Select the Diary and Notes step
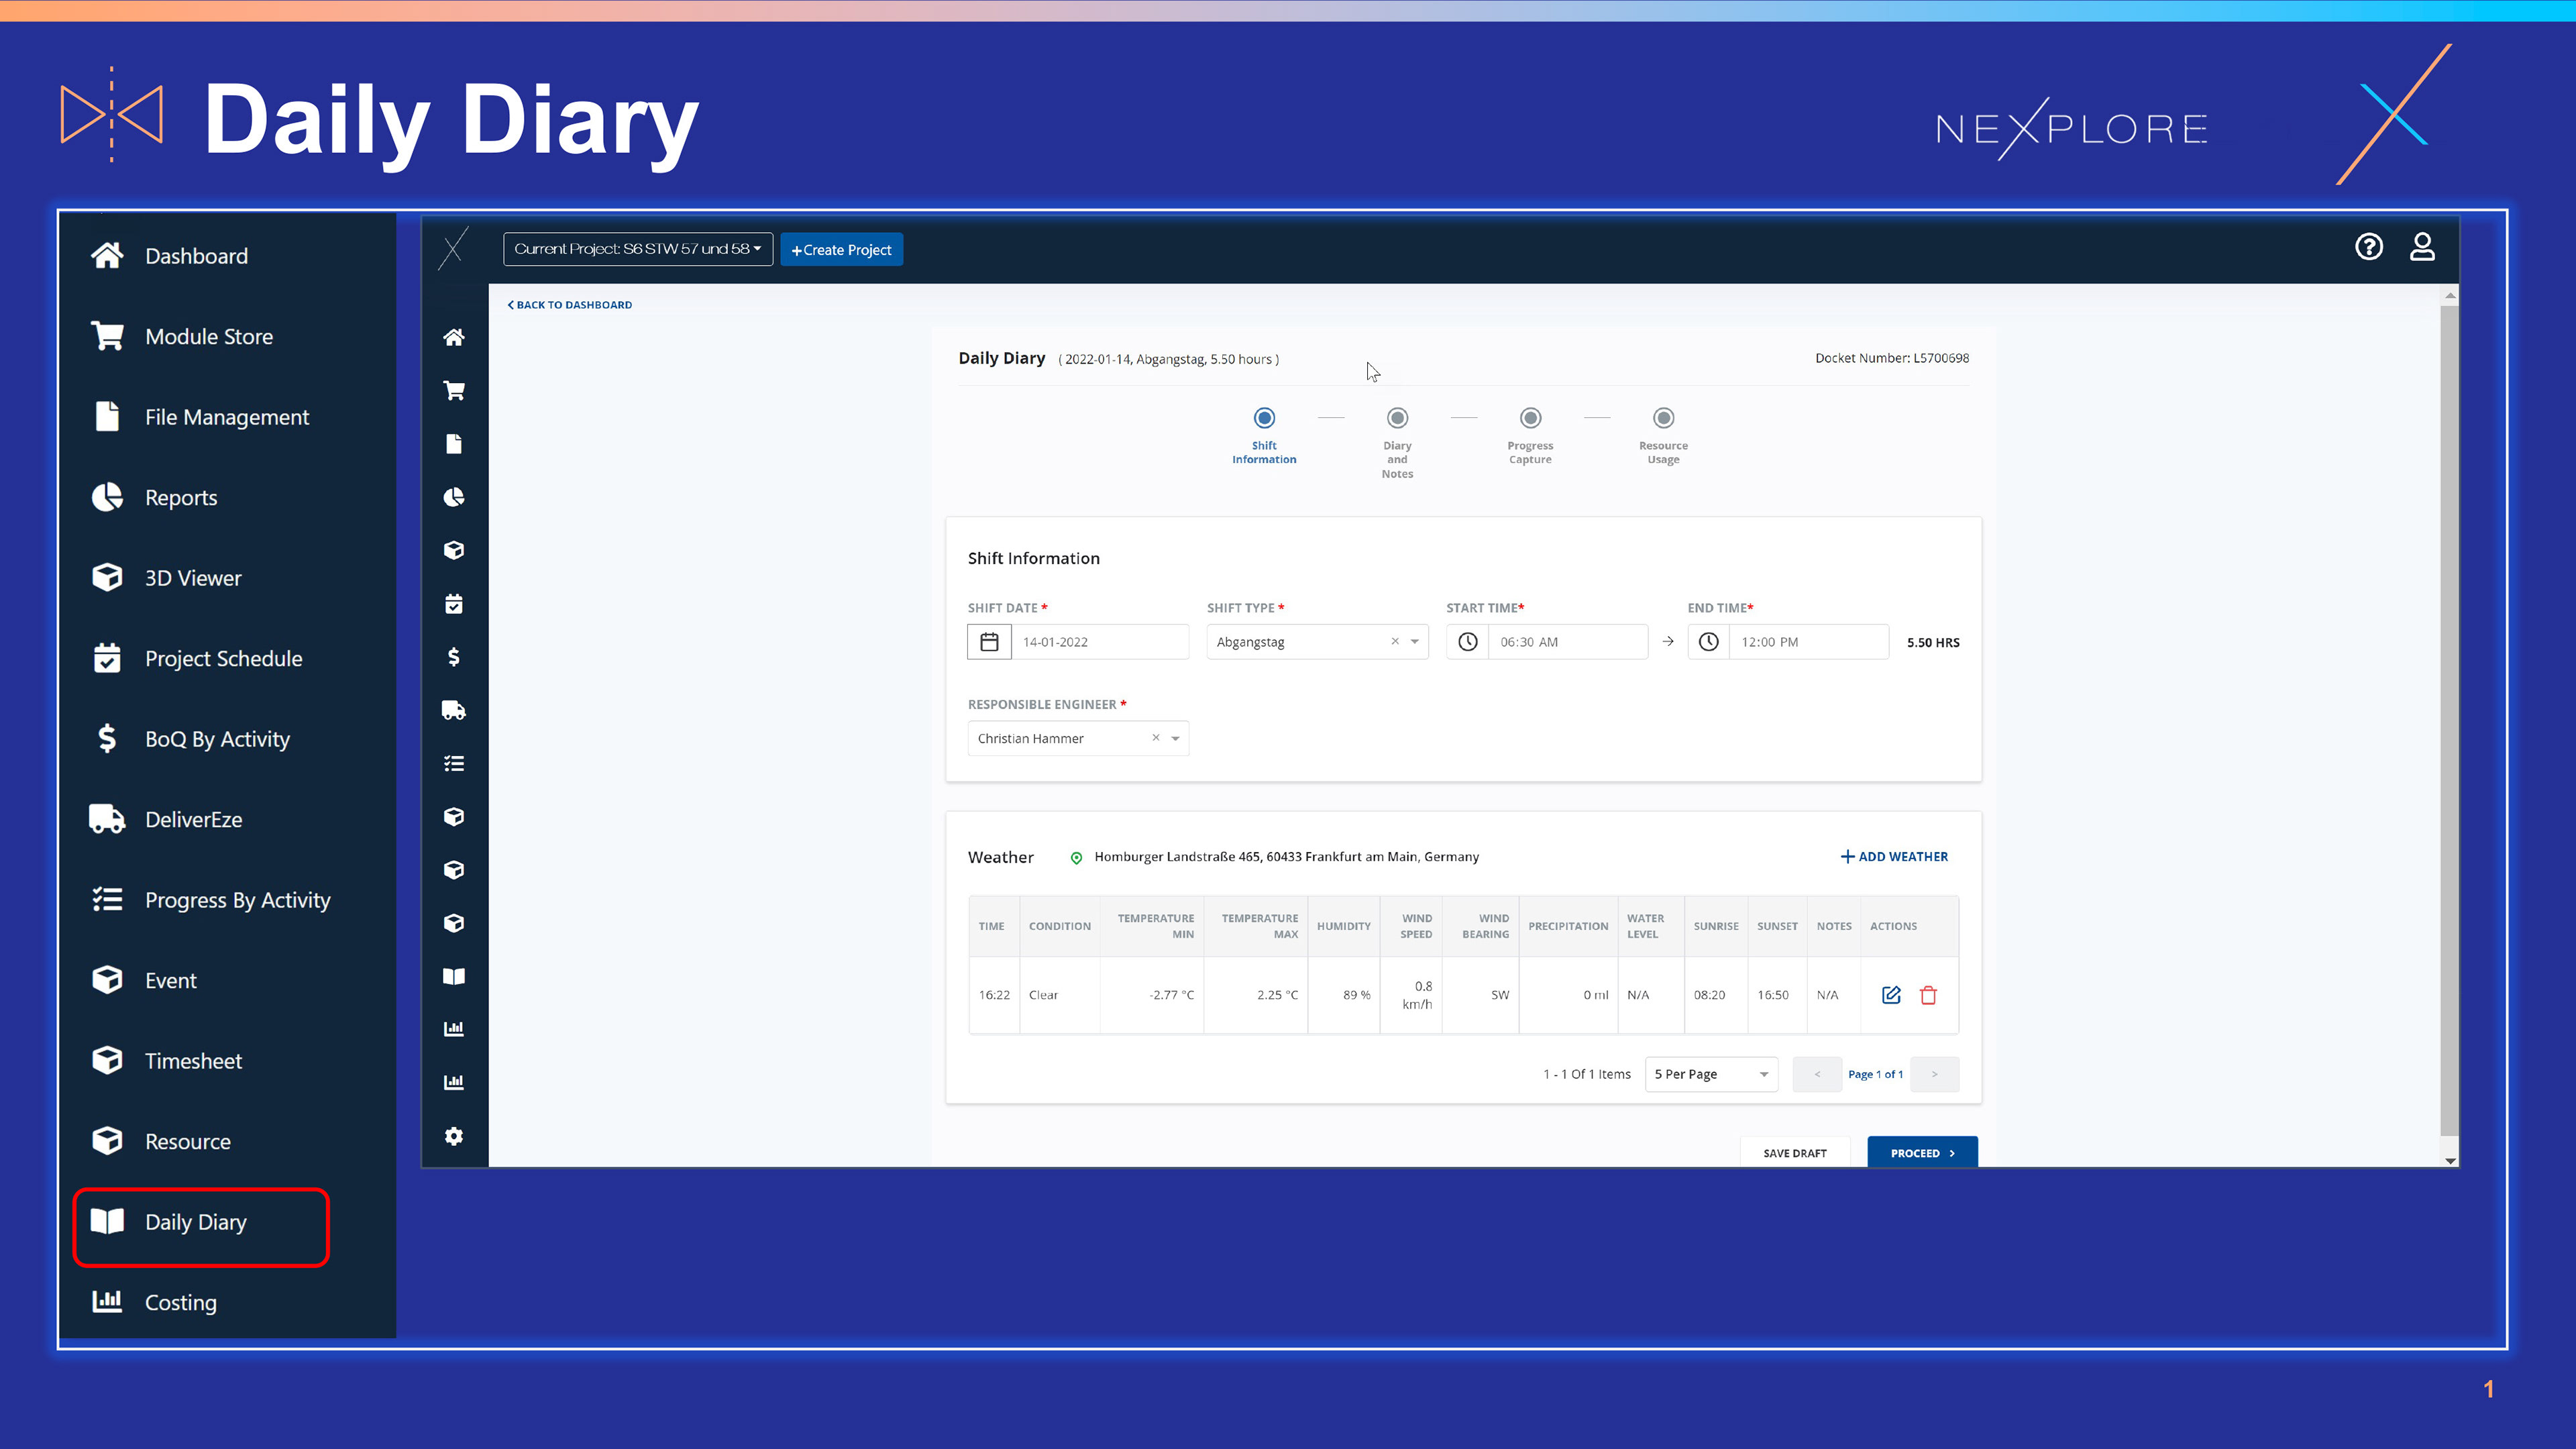 tap(1397, 418)
